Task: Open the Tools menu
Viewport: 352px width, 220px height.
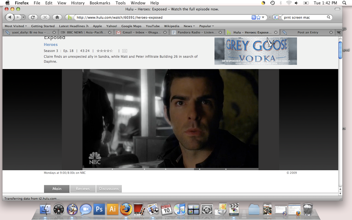Action: [x=121, y=3]
